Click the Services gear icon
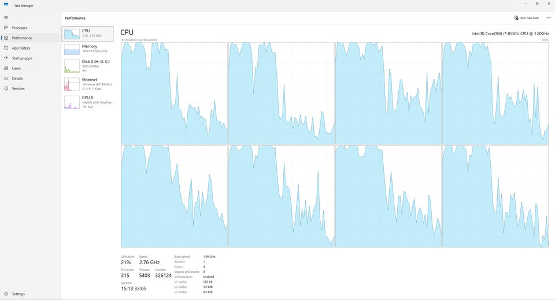Screen dimensions: 555x300 6,88
